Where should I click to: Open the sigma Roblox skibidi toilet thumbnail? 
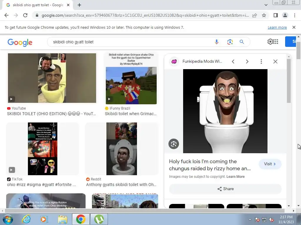[x=46, y=201]
